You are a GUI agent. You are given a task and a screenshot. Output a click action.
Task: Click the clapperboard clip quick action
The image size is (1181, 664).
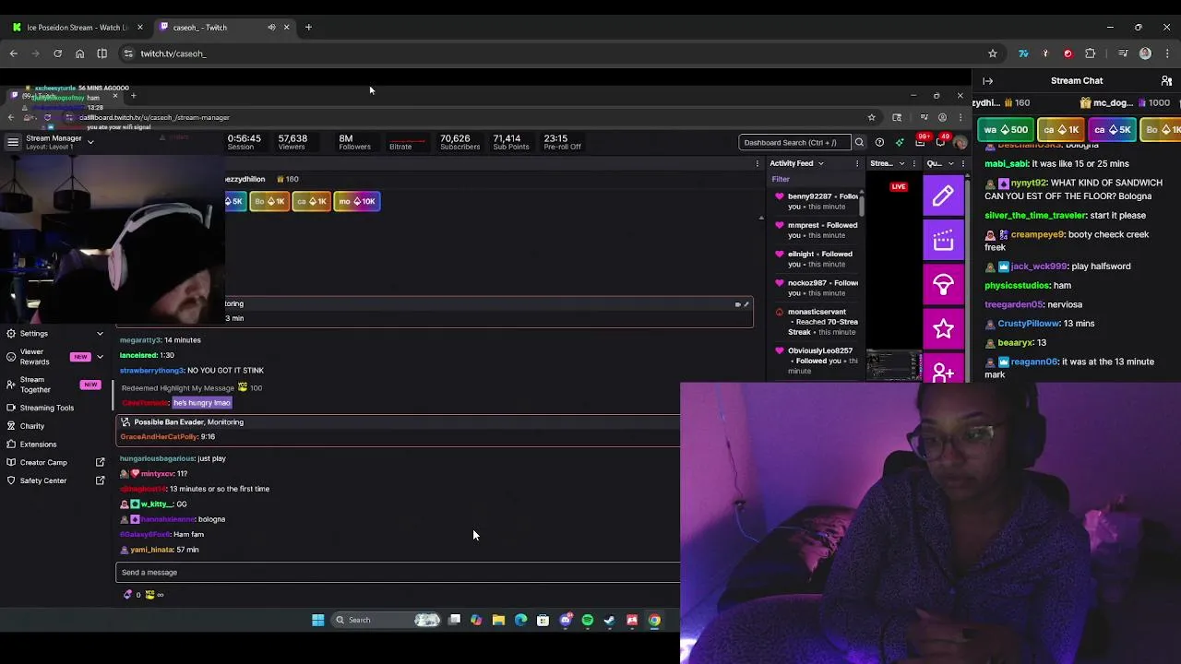[943, 241]
